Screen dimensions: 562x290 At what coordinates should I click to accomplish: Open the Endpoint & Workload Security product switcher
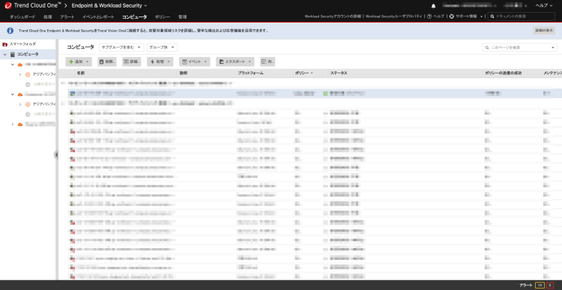[109, 5]
